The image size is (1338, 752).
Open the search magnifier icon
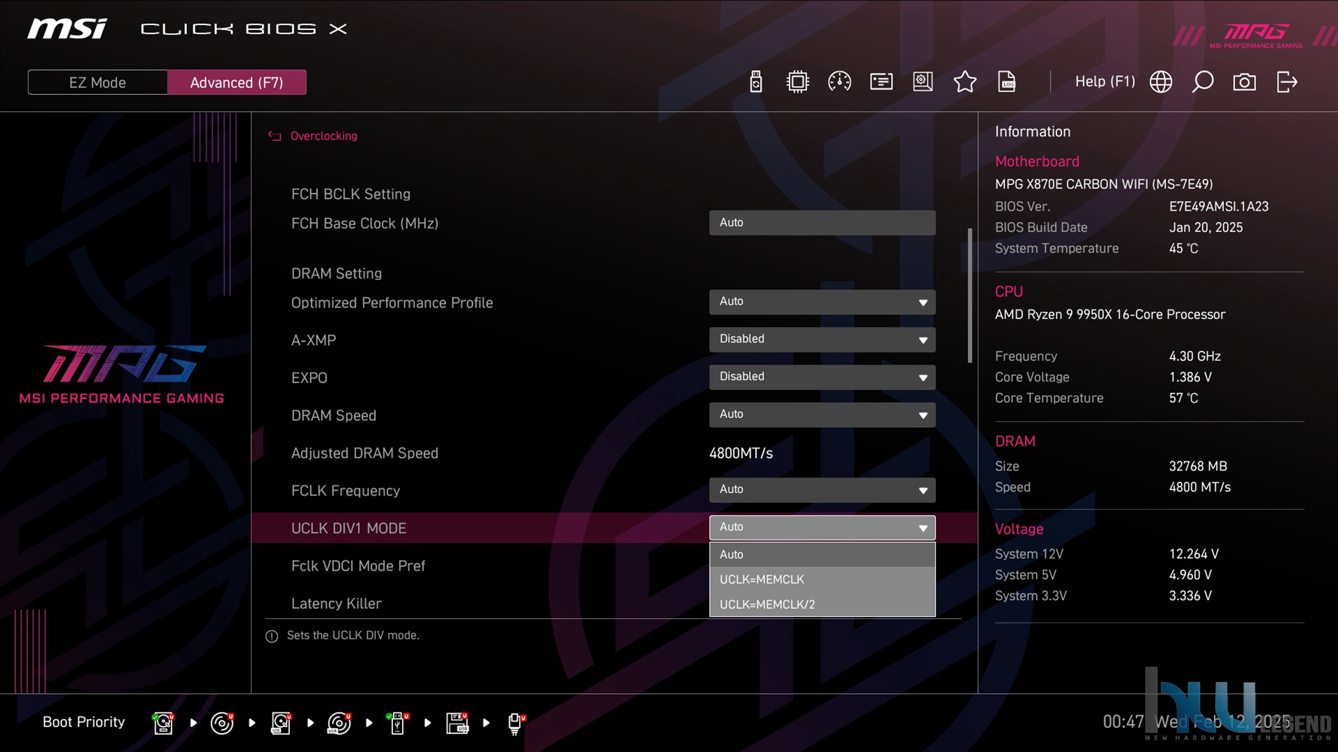coord(1203,82)
